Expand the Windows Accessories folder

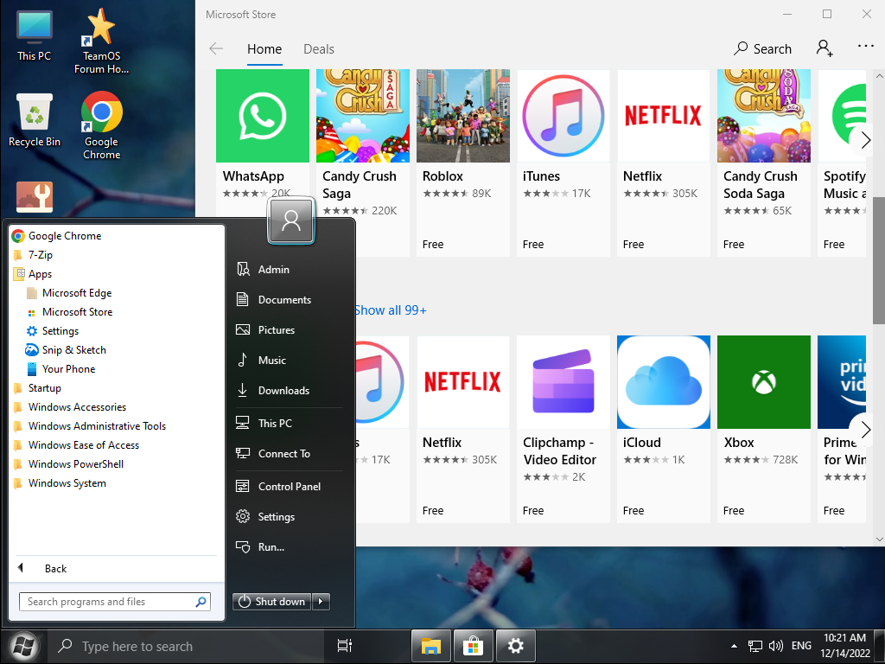click(77, 407)
